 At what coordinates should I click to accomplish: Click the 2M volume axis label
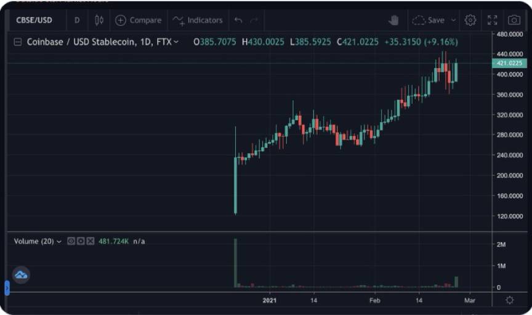[501, 244]
